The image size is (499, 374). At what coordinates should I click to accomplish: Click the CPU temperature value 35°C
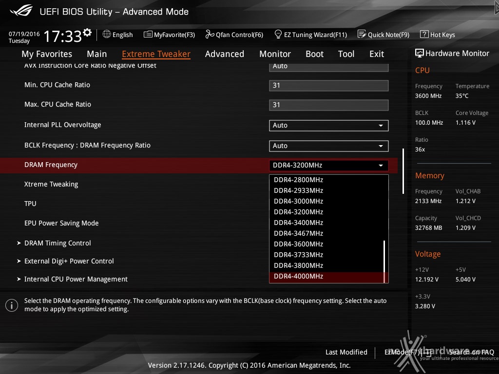pos(462,96)
